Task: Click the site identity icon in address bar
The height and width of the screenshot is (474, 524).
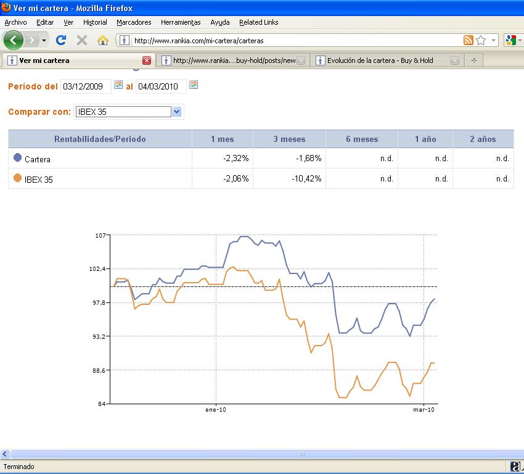Action: pyautogui.click(x=125, y=41)
